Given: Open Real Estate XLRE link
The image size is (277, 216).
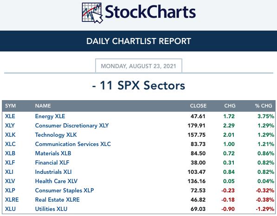Looking at the screenshot, I should (x=57, y=200).
